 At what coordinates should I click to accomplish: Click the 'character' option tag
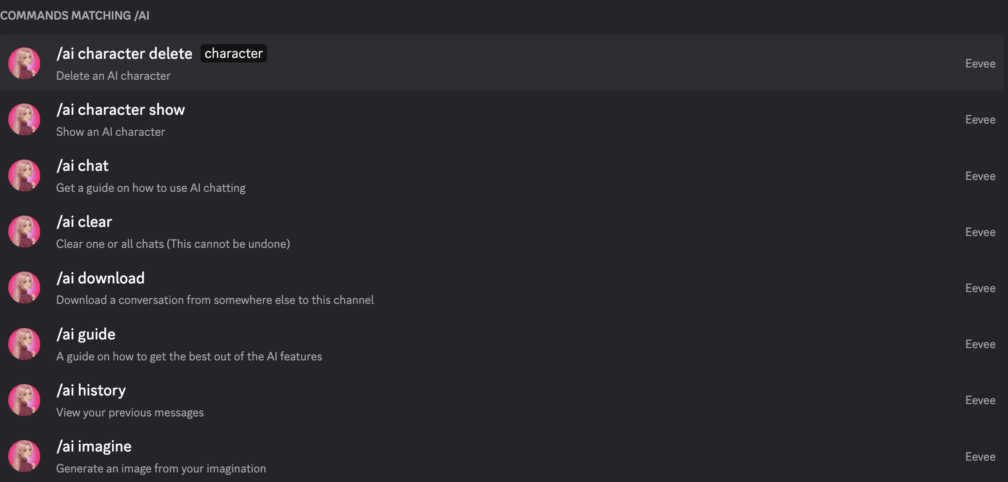coord(234,53)
